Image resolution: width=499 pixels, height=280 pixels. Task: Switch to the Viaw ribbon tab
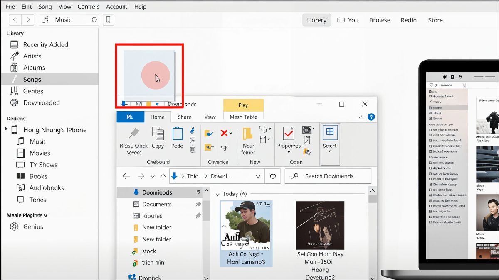pyautogui.click(x=210, y=117)
